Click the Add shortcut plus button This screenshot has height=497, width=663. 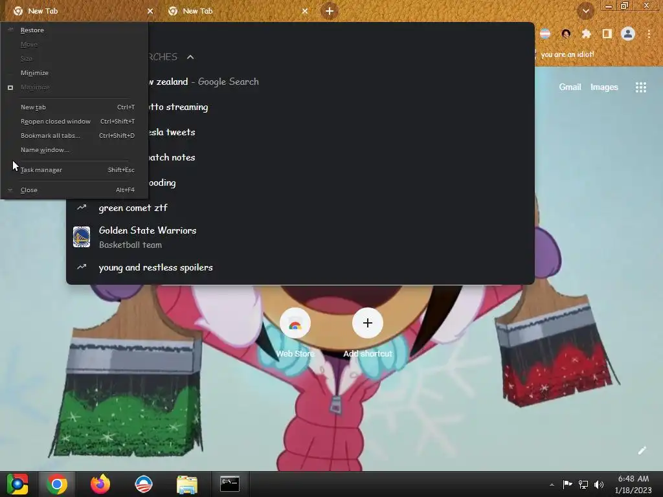(x=368, y=324)
